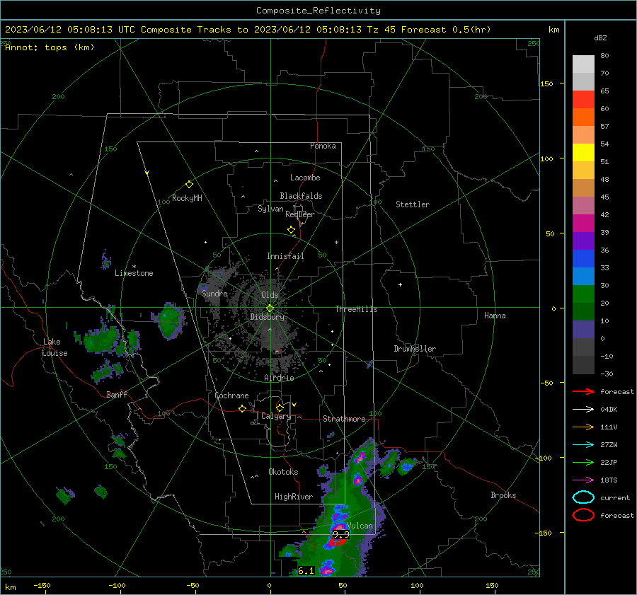Click the red swatch between 60 and 65 dBZ
Viewport: 637px width, 595px height.
583,100
